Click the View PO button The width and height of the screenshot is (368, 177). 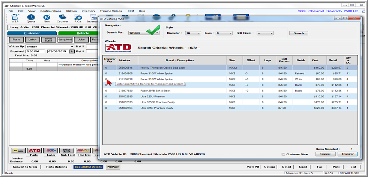click(x=253, y=167)
